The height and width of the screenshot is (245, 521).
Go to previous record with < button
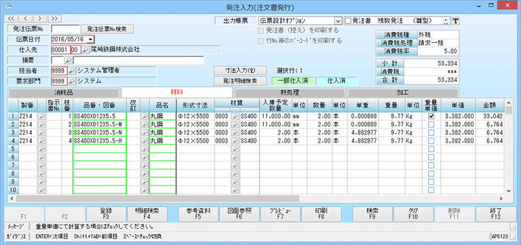(25, 18)
